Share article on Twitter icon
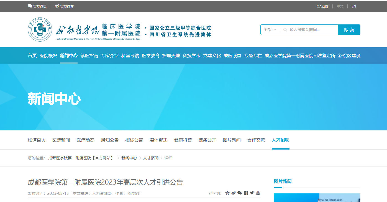This screenshot has width=387, height=202. coord(252,193)
